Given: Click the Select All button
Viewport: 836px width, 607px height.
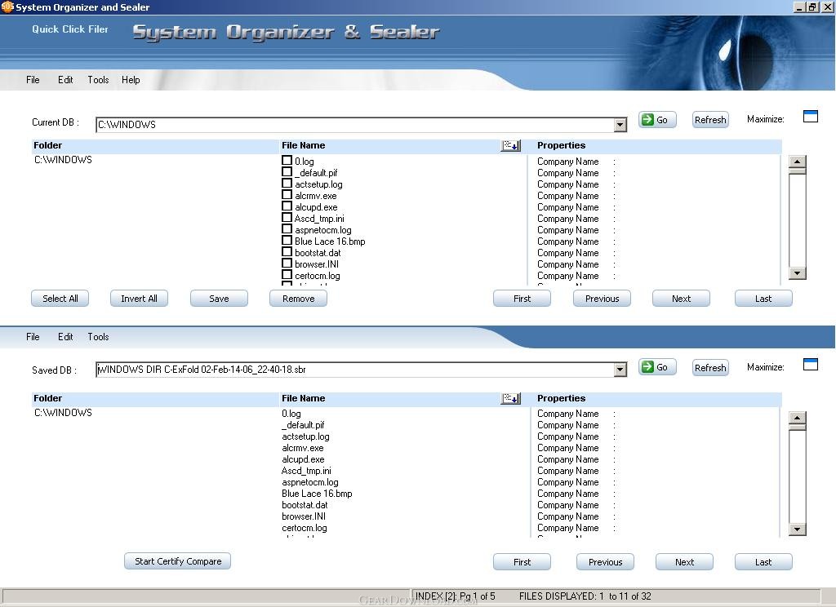Looking at the screenshot, I should click(x=60, y=299).
